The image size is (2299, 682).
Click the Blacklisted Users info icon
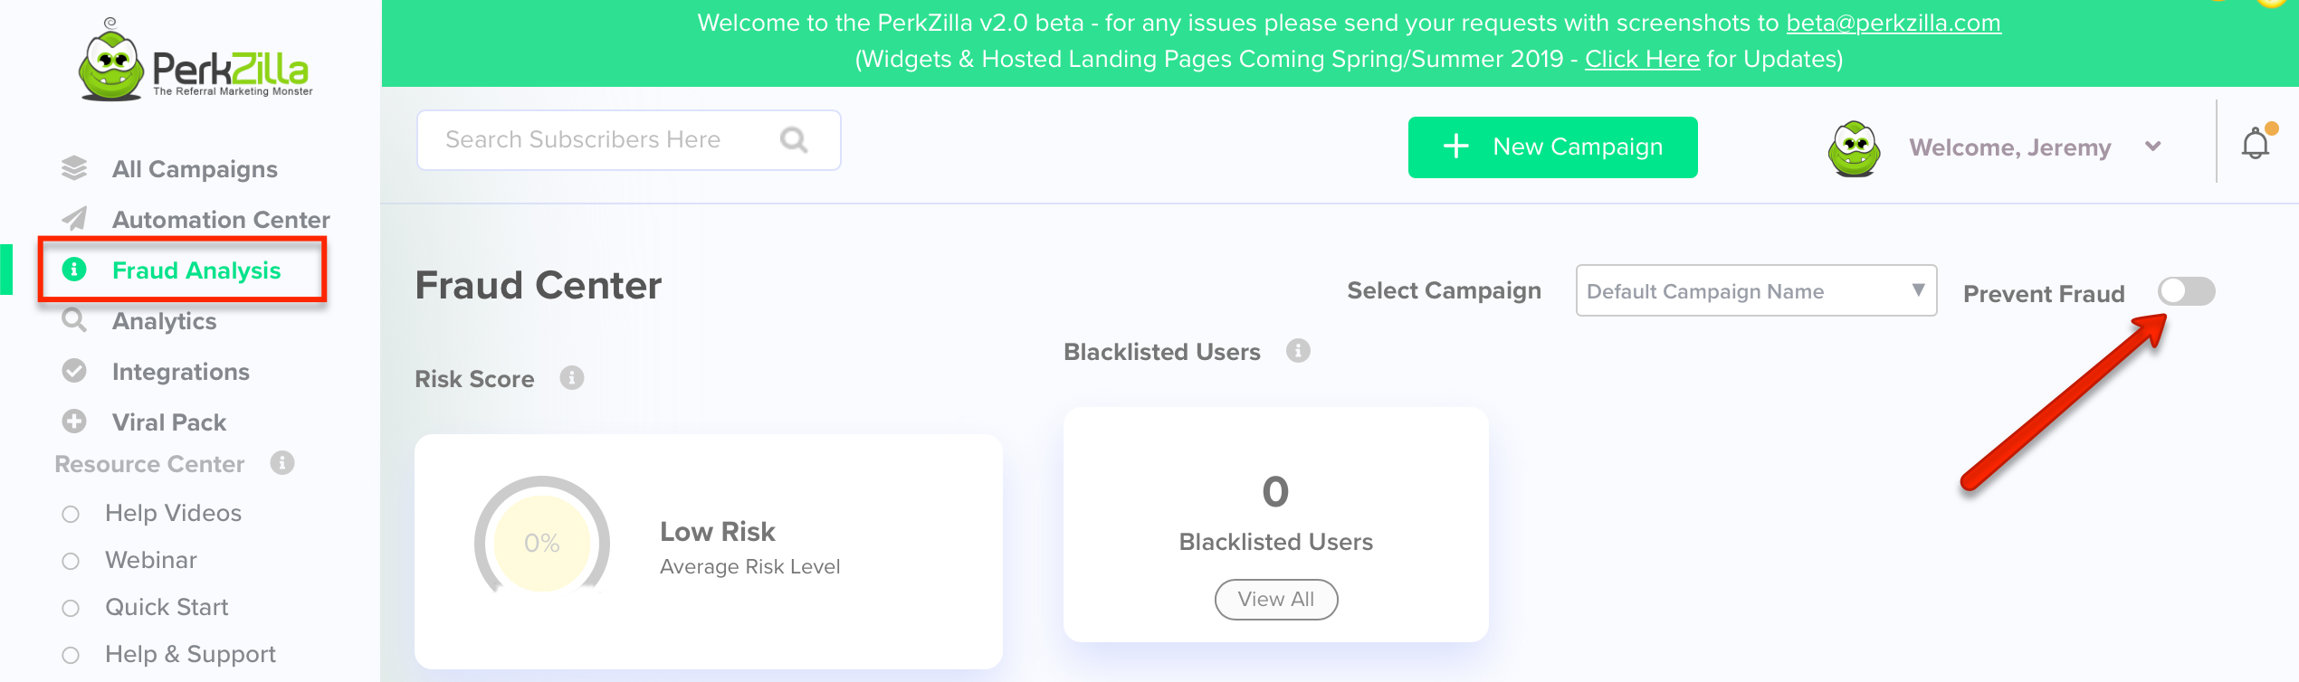pyautogui.click(x=1298, y=351)
